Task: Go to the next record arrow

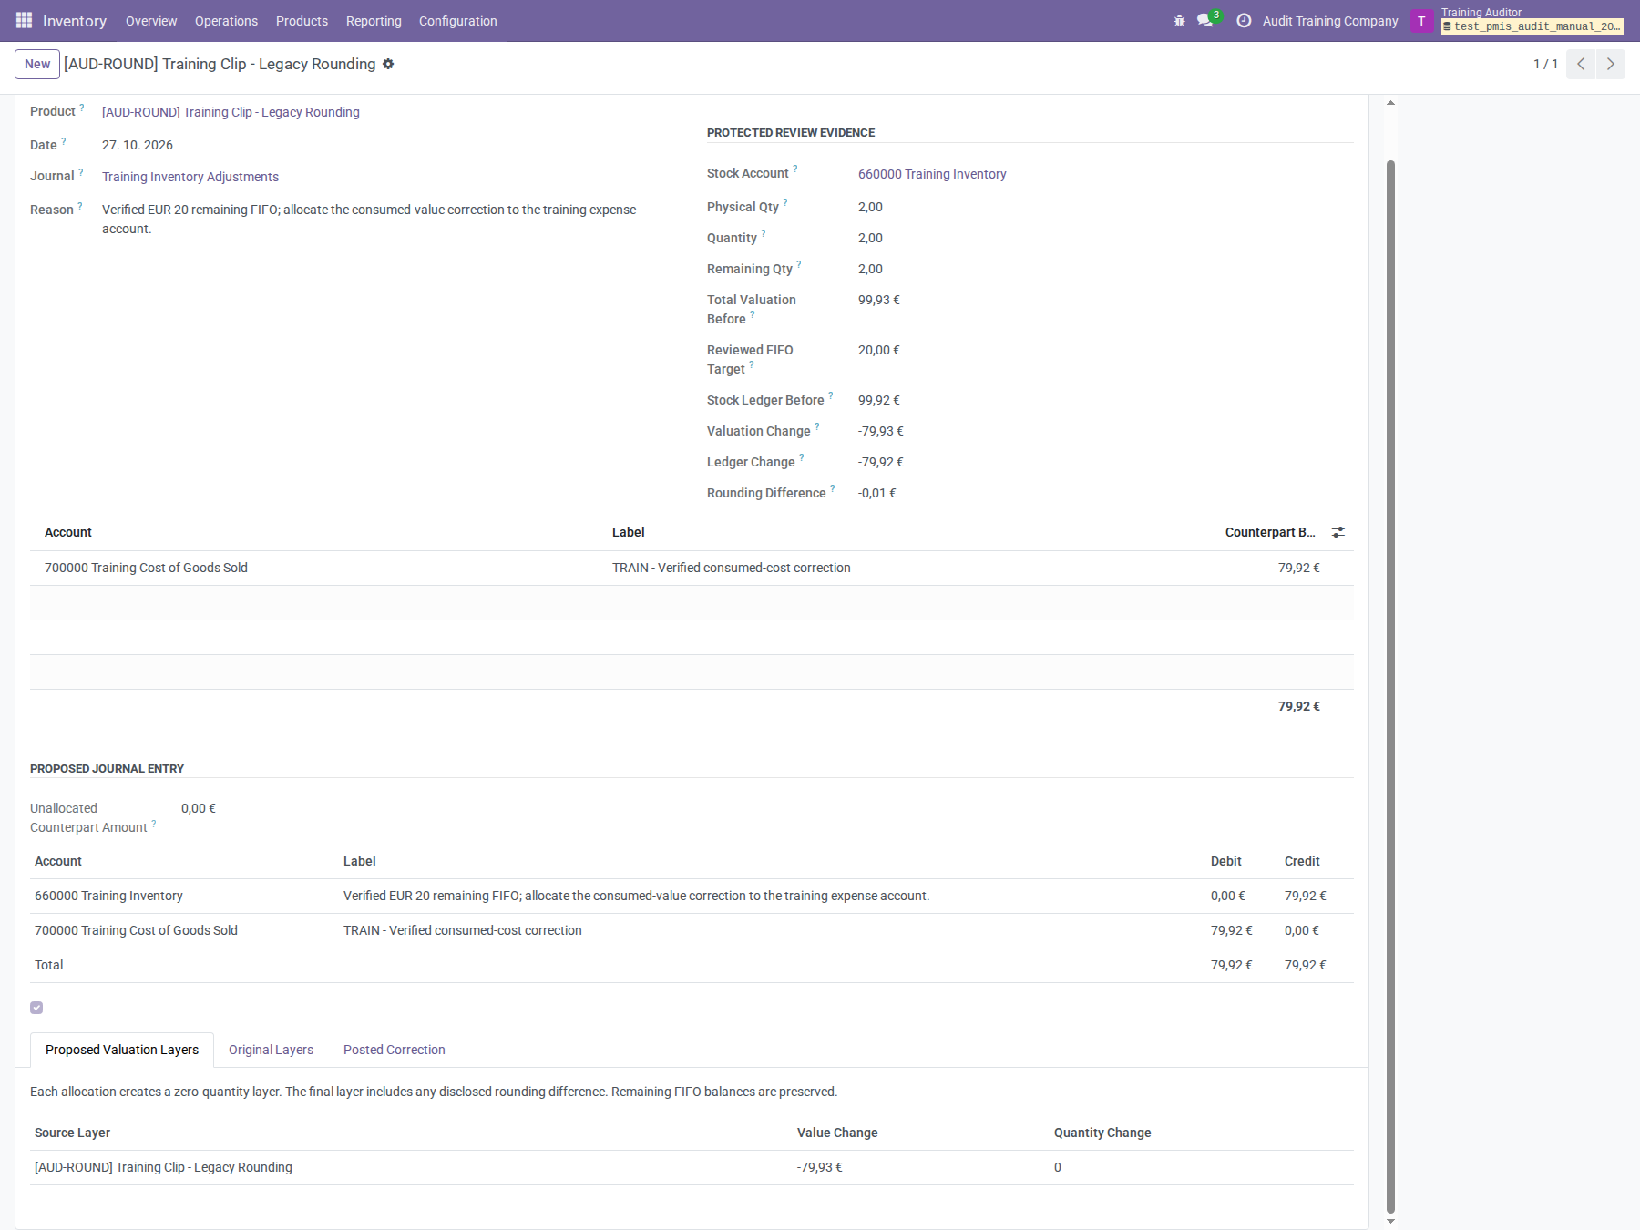Action: coord(1611,64)
